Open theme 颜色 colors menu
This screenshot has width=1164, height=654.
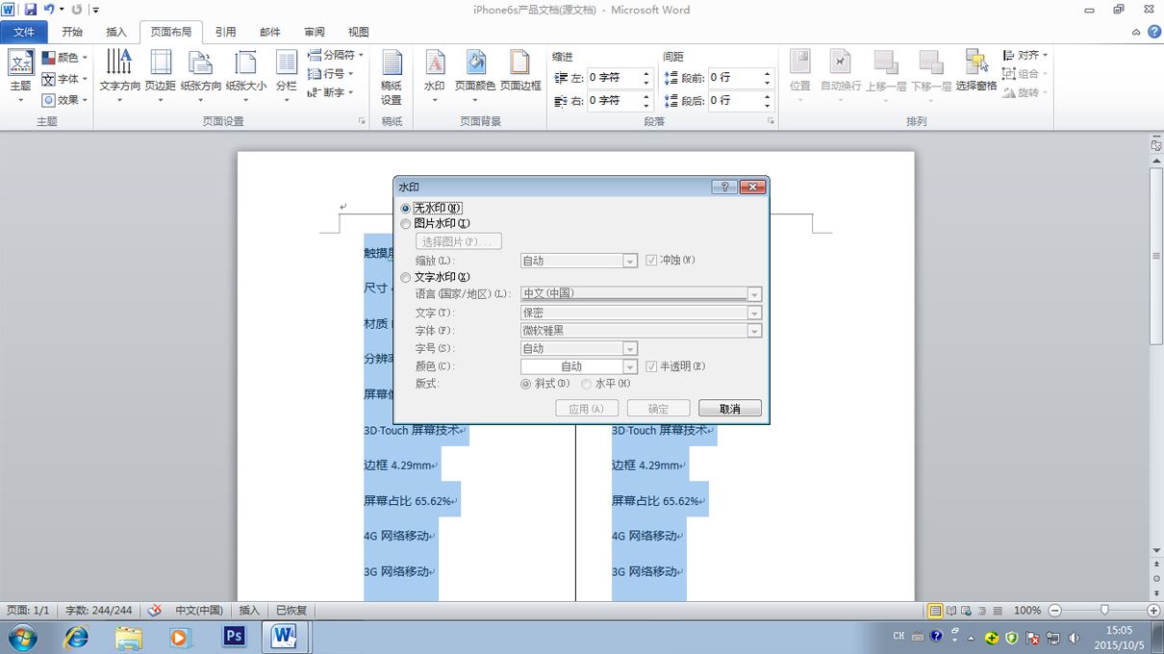pos(64,58)
